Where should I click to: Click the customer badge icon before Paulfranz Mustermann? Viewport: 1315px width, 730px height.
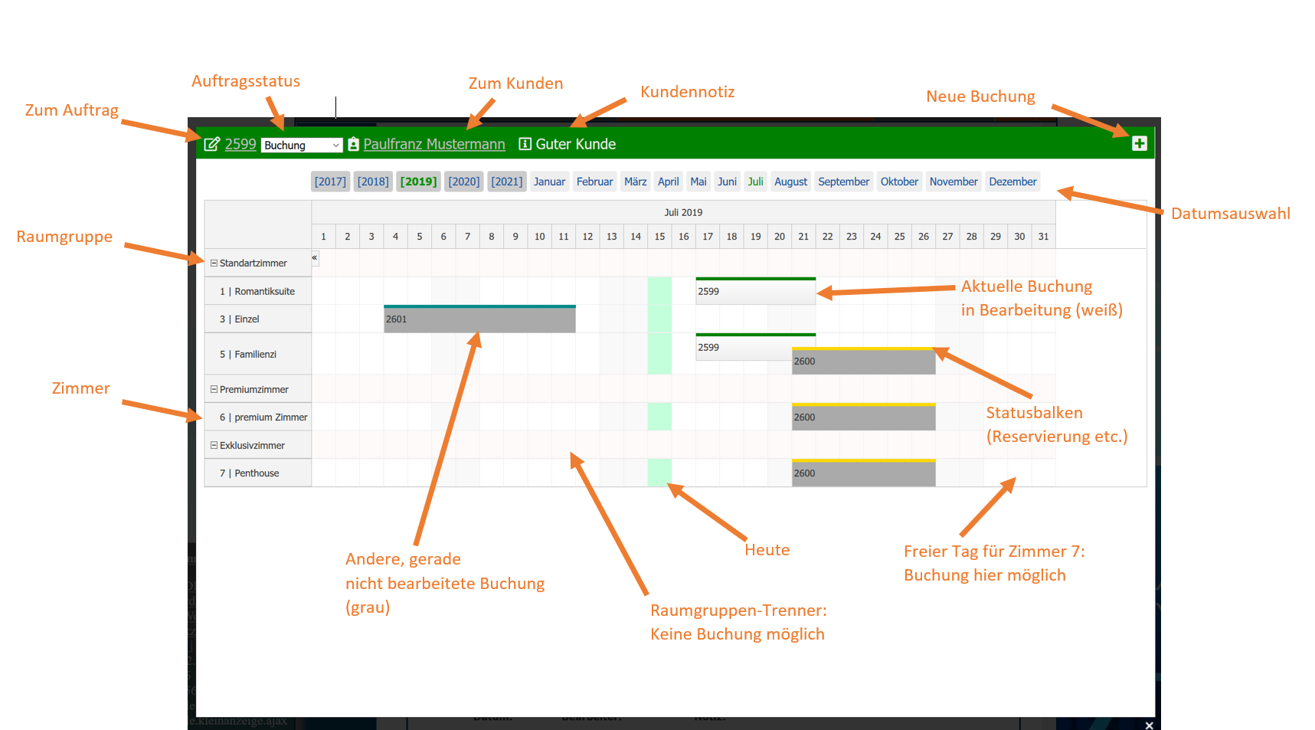click(353, 144)
